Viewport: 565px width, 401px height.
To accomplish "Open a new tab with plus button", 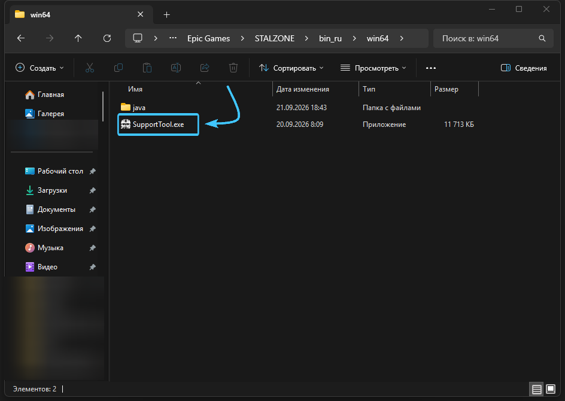I will click(166, 15).
